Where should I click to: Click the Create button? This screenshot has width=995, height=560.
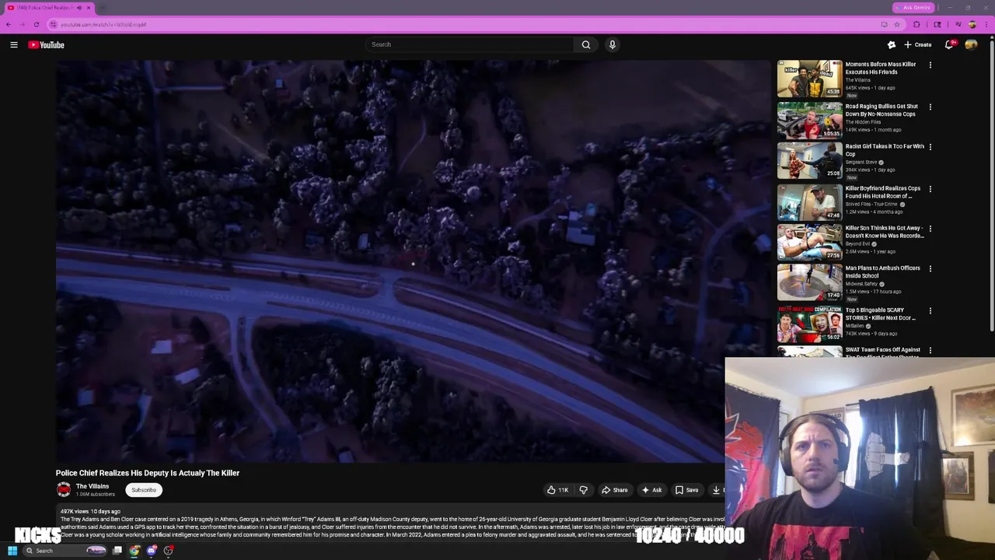[x=918, y=45]
